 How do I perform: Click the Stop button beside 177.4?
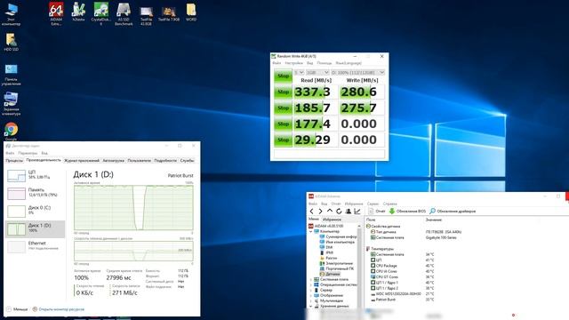[283, 124]
